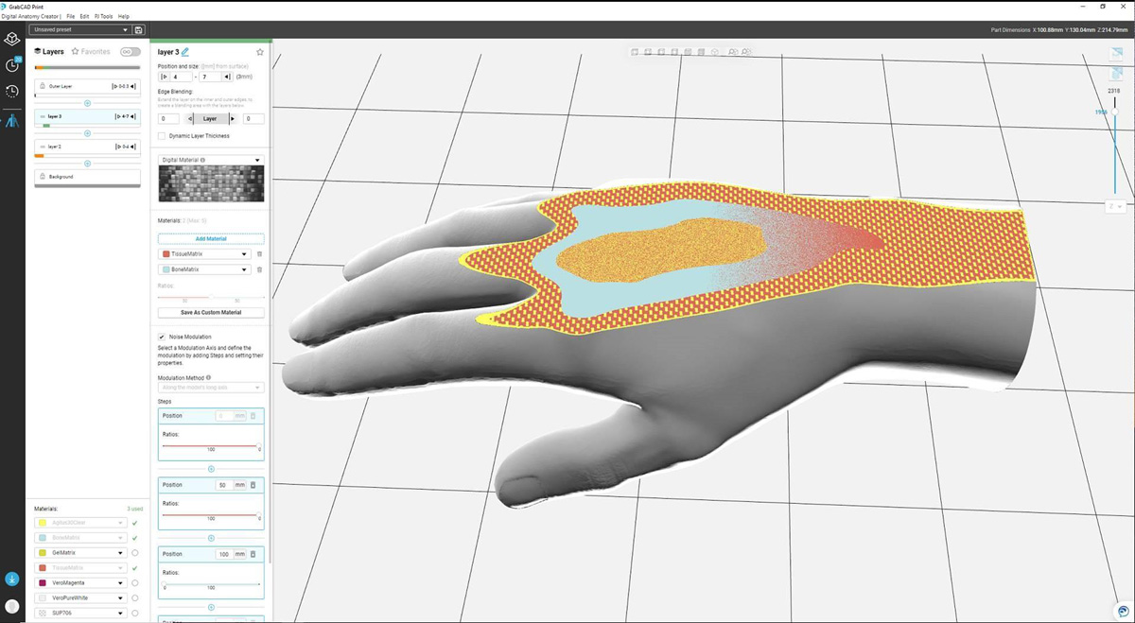Click the Modulation Method info icon

point(208,377)
